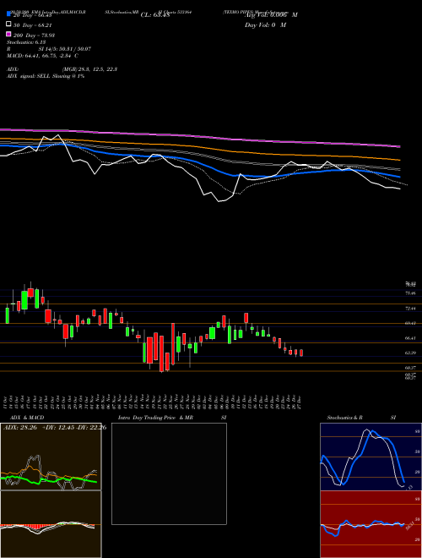Open the empty intraday trading price panel
This screenshot has width=422, height=558.
169,473
